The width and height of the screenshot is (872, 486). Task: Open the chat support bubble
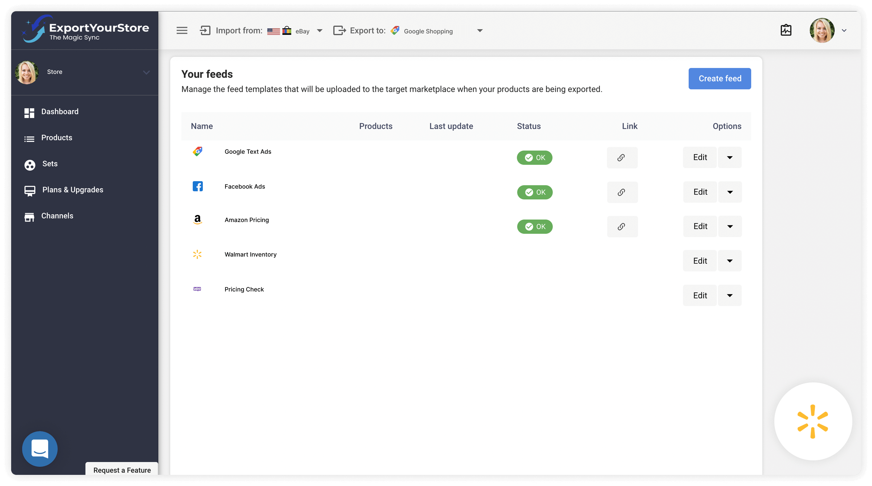click(40, 449)
